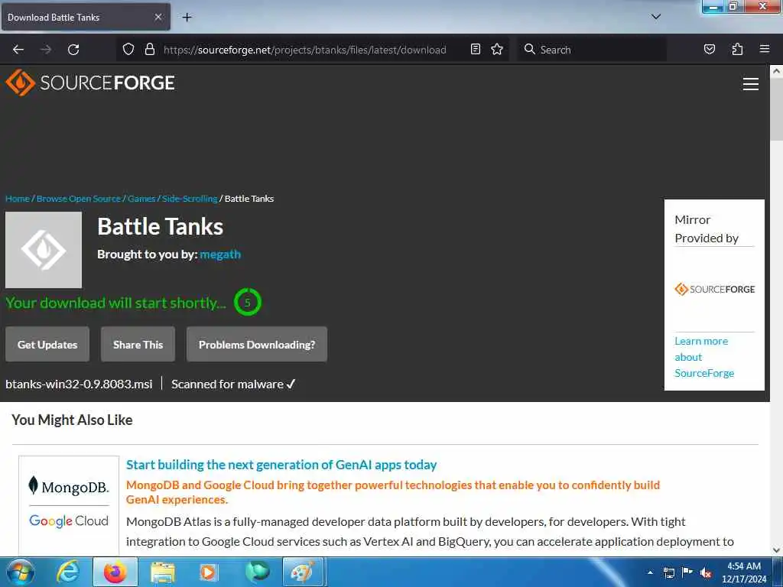This screenshot has width=783, height=587.
Task: Save page to Pocket icon
Action: tap(710, 49)
